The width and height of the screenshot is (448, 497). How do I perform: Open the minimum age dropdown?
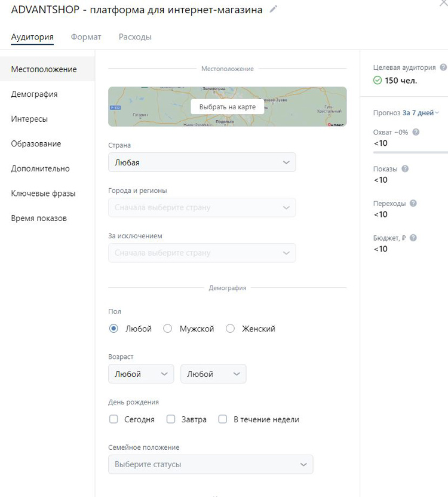(x=141, y=374)
